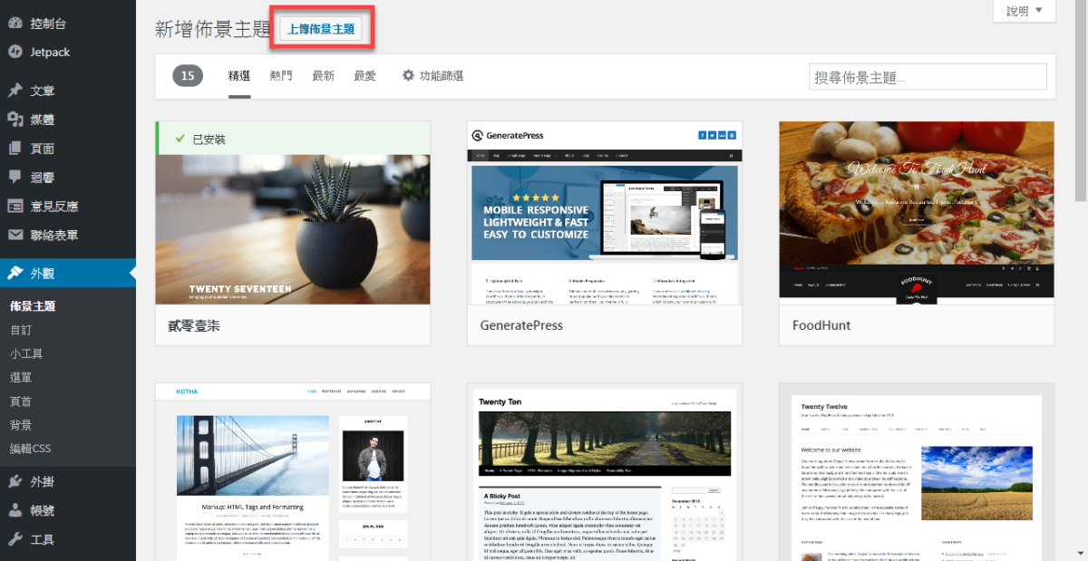Viewport: 1088px width, 561px height.
Task: Click the 控制台 dashboard icon in sidebar
Action: coord(15,24)
